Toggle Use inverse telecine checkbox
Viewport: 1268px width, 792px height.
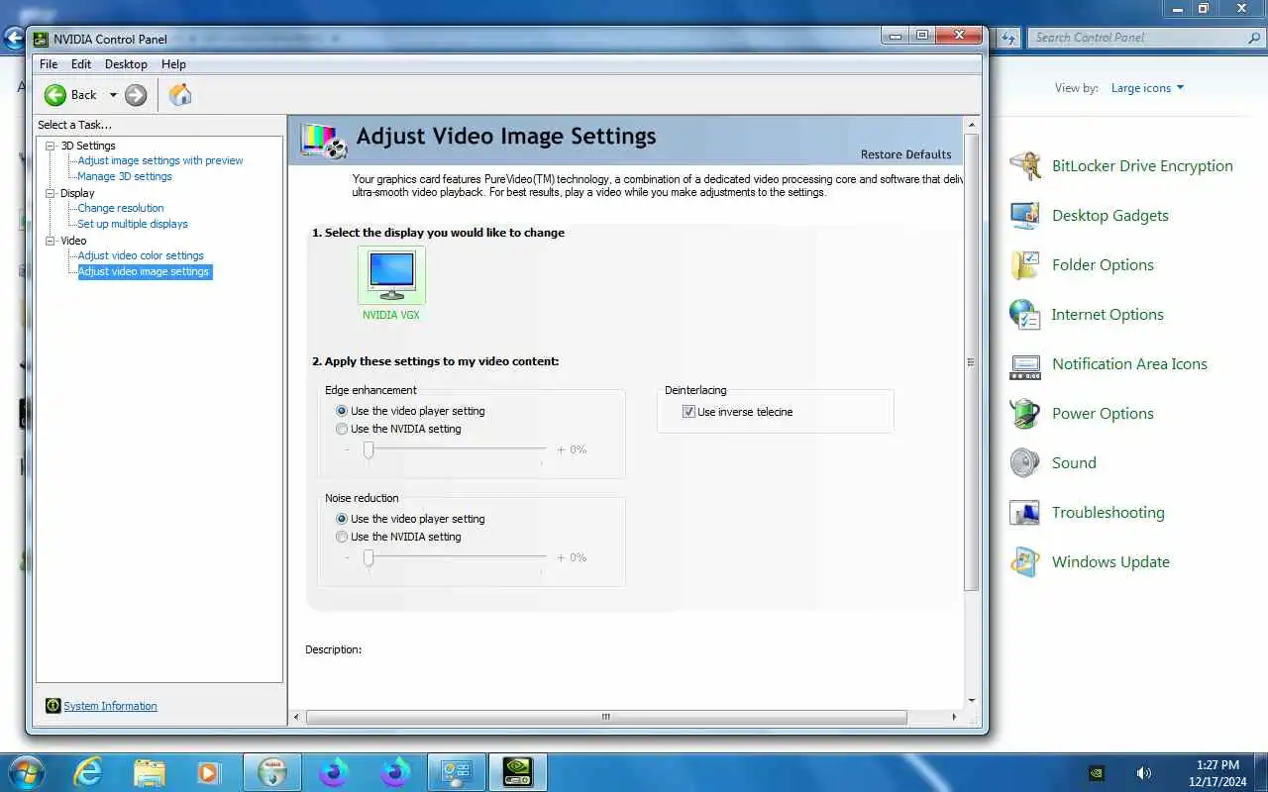pyautogui.click(x=688, y=412)
